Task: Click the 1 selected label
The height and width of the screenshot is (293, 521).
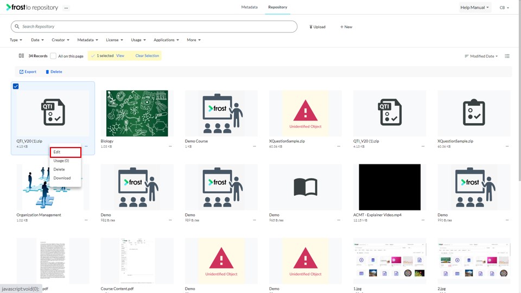Action: point(105,56)
